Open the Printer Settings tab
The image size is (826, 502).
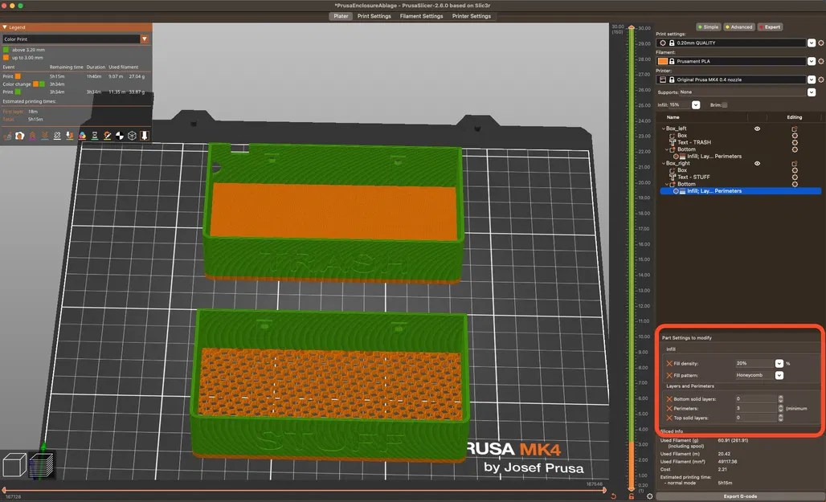(472, 16)
